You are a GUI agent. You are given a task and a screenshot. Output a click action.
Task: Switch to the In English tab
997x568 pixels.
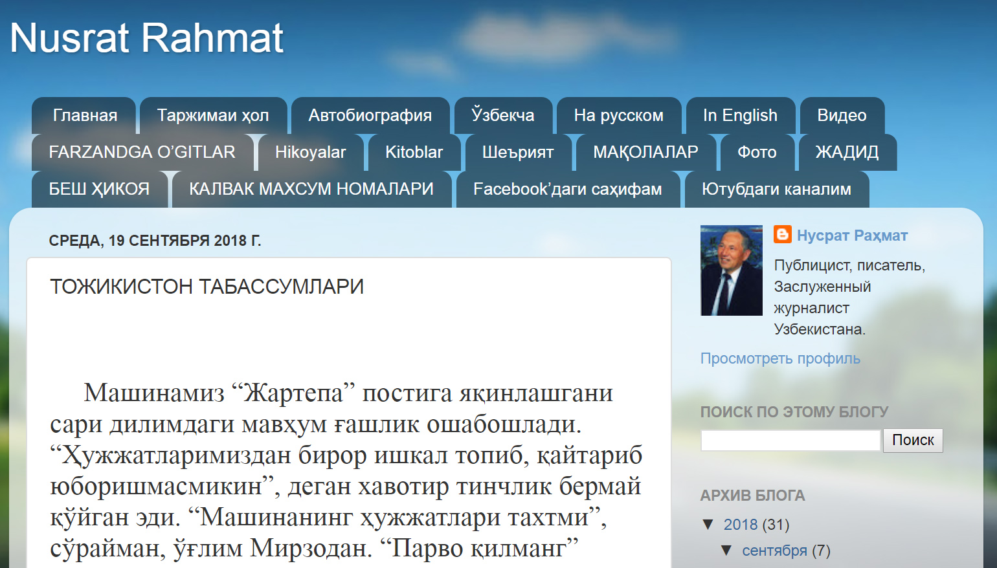[740, 115]
